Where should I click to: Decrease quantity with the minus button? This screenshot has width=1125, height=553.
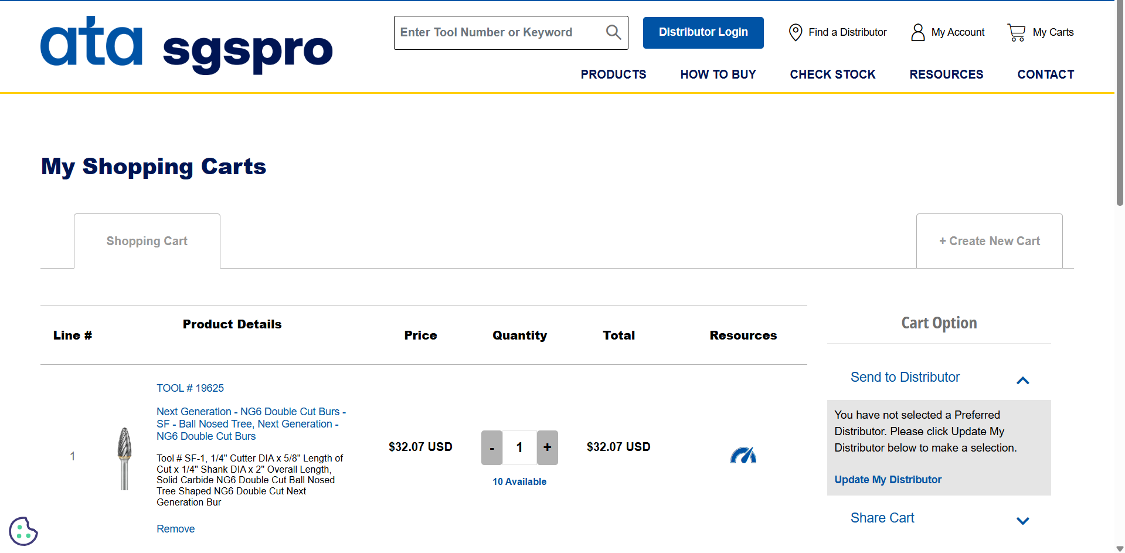pos(492,447)
